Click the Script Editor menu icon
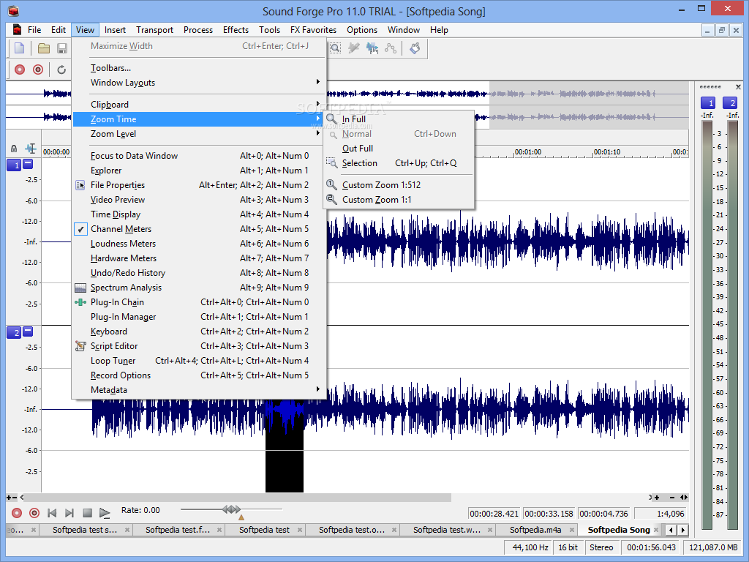The width and height of the screenshot is (749, 562). point(80,346)
